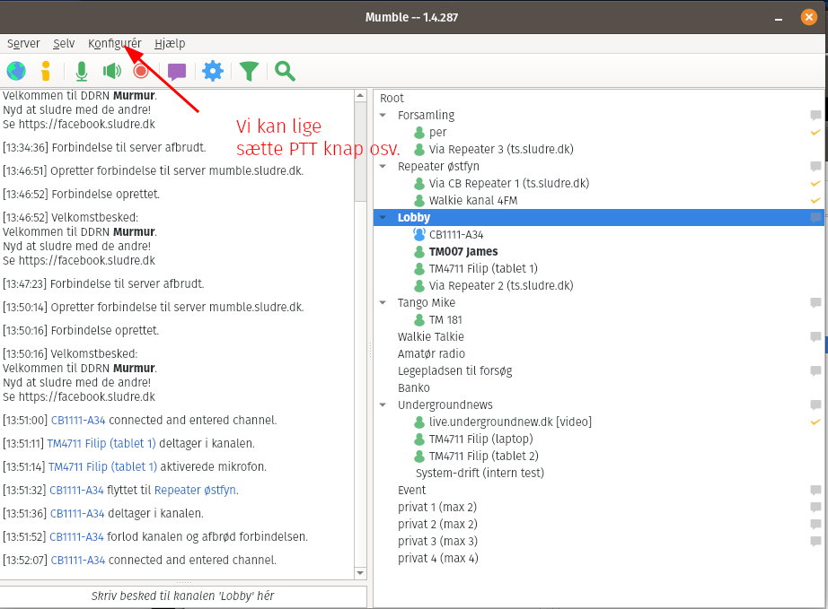Open the comment icon on Tango Mike row
The width and height of the screenshot is (828, 609).
click(x=815, y=302)
